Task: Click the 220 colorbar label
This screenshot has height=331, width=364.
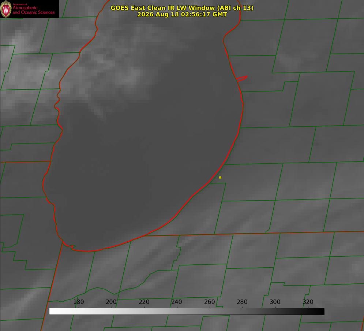Action: 144,302
